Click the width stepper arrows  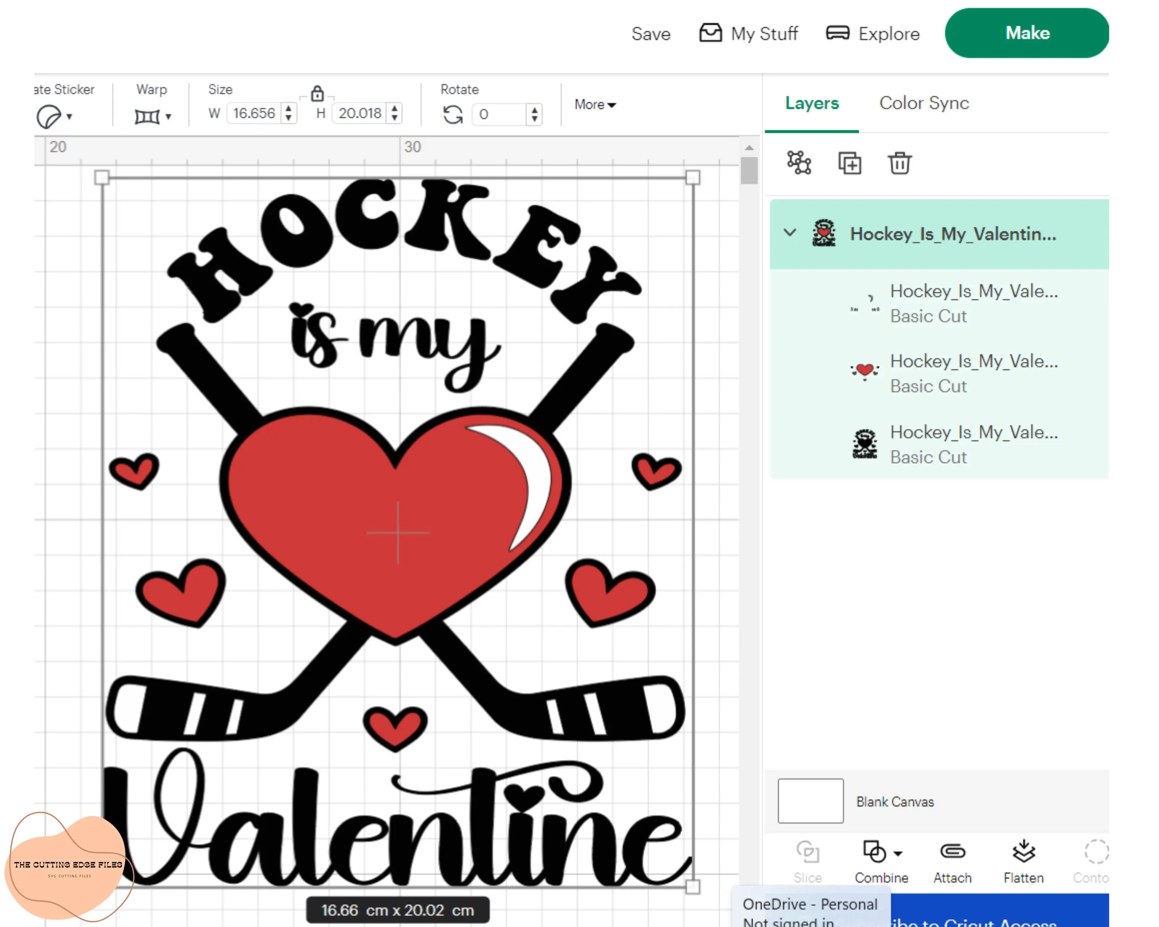[x=289, y=114]
